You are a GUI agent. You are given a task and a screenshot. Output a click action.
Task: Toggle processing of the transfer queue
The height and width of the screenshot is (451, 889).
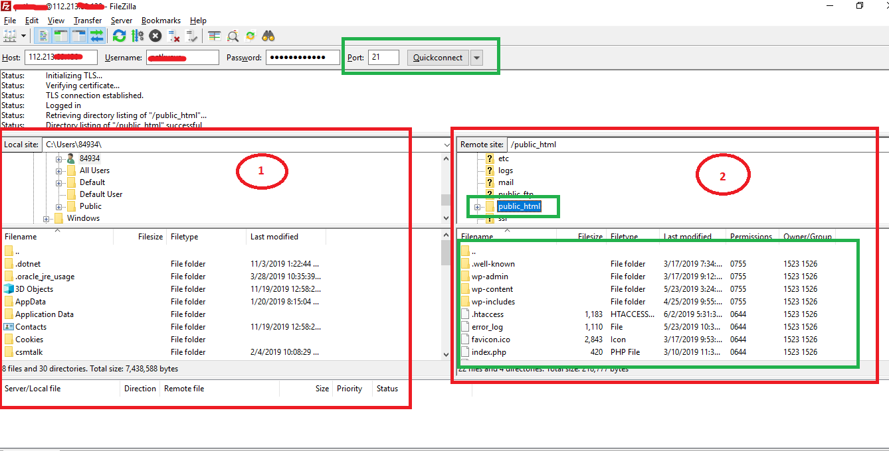(x=138, y=36)
